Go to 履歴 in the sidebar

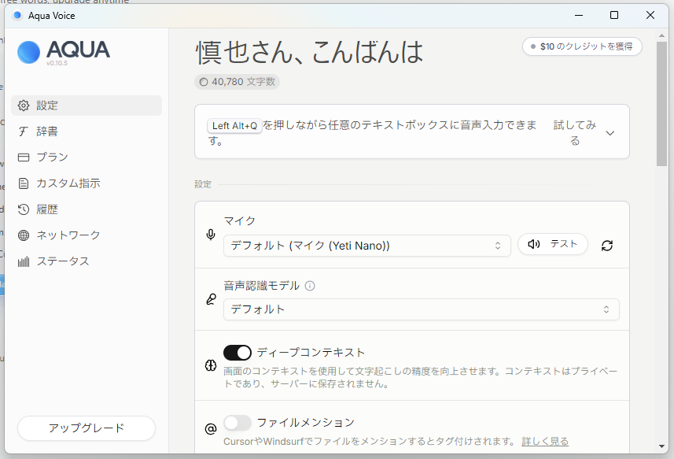coord(47,209)
